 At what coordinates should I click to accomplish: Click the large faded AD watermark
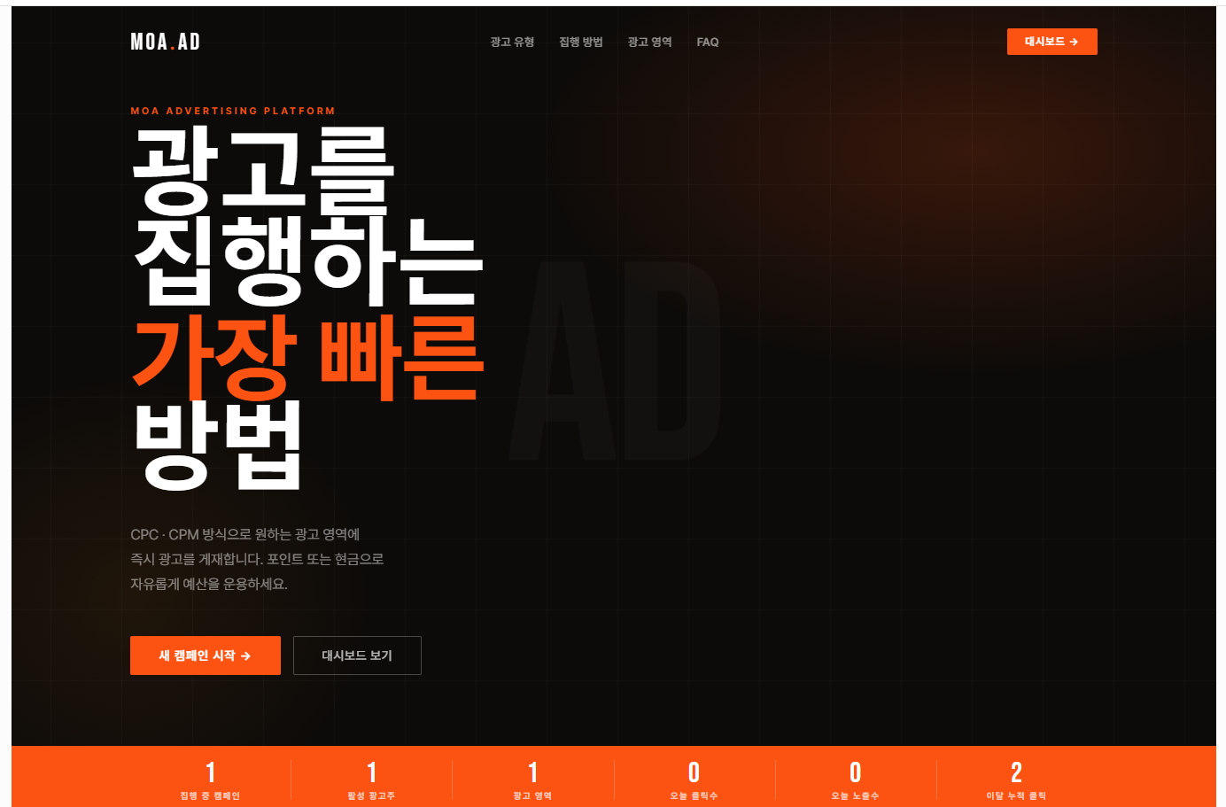617,361
